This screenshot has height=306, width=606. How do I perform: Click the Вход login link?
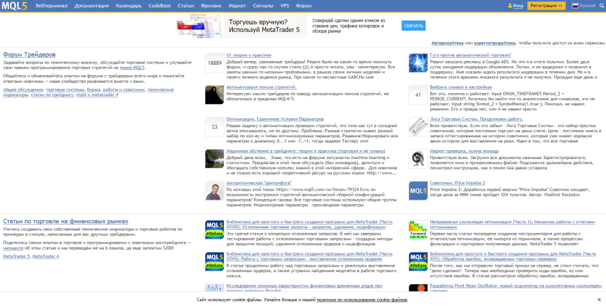[x=518, y=6]
